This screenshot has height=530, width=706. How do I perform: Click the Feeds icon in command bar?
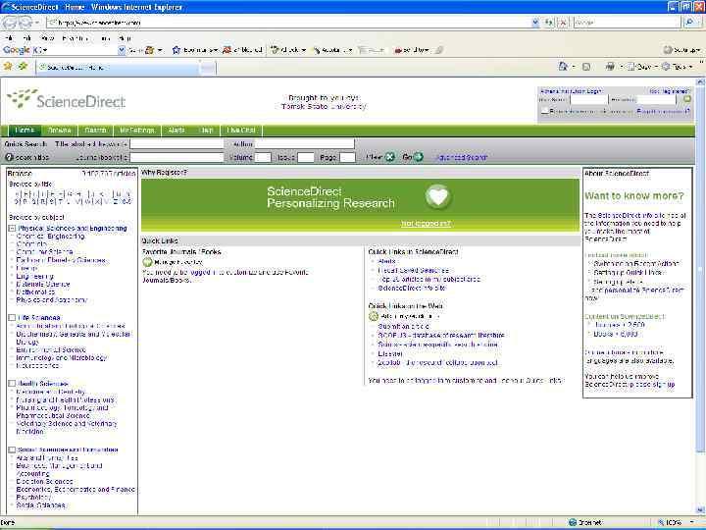tap(585, 67)
